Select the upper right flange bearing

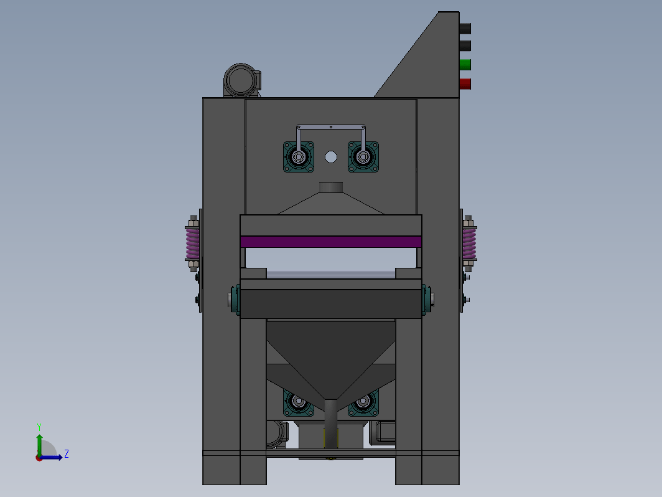[363, 157]
